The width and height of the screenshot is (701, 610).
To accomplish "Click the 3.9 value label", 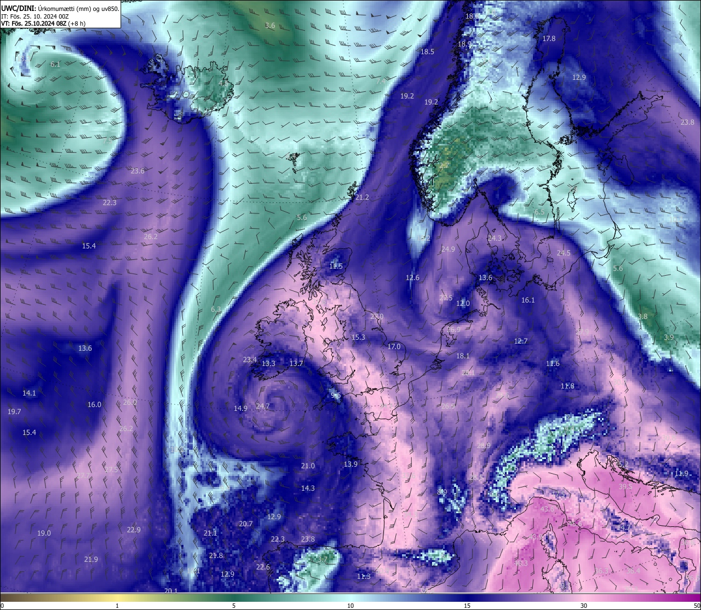I will (x=669, y=338).
